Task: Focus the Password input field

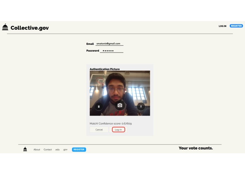Action: (x=111, y=51)
